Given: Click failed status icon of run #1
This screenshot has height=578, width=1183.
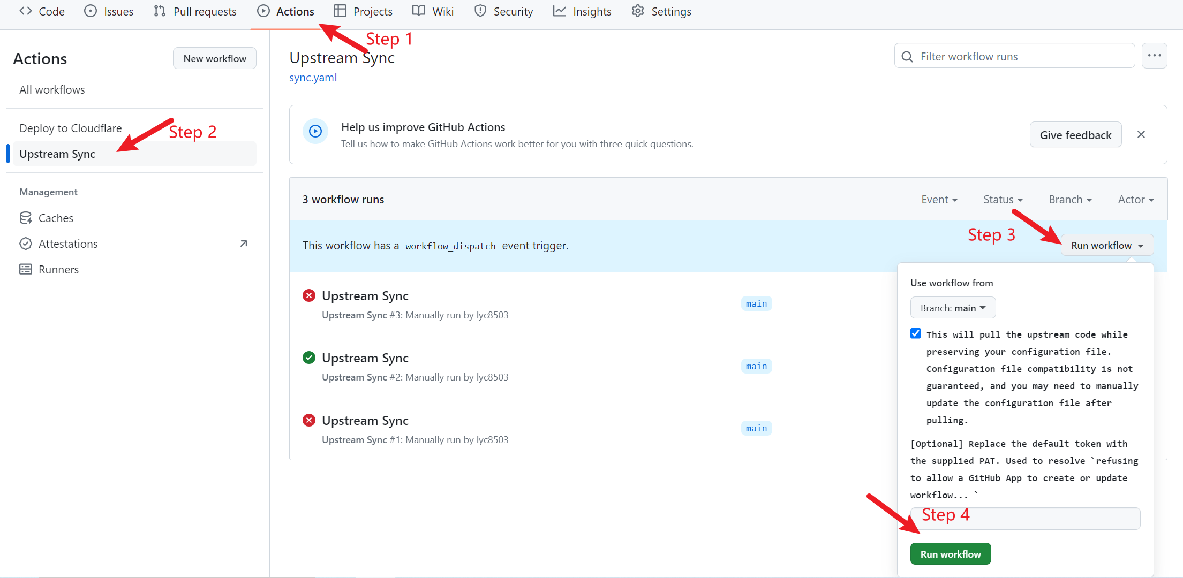Looking at the screenshot, I should [x=309, y=420].
